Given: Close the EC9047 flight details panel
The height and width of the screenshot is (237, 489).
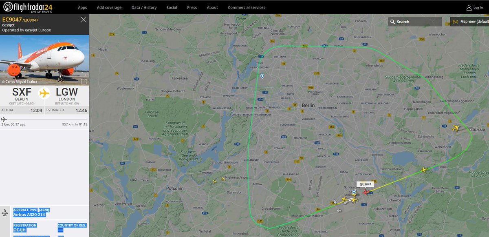Looking at the screenshot, I should pyautogui.click(x=84, y=20).
